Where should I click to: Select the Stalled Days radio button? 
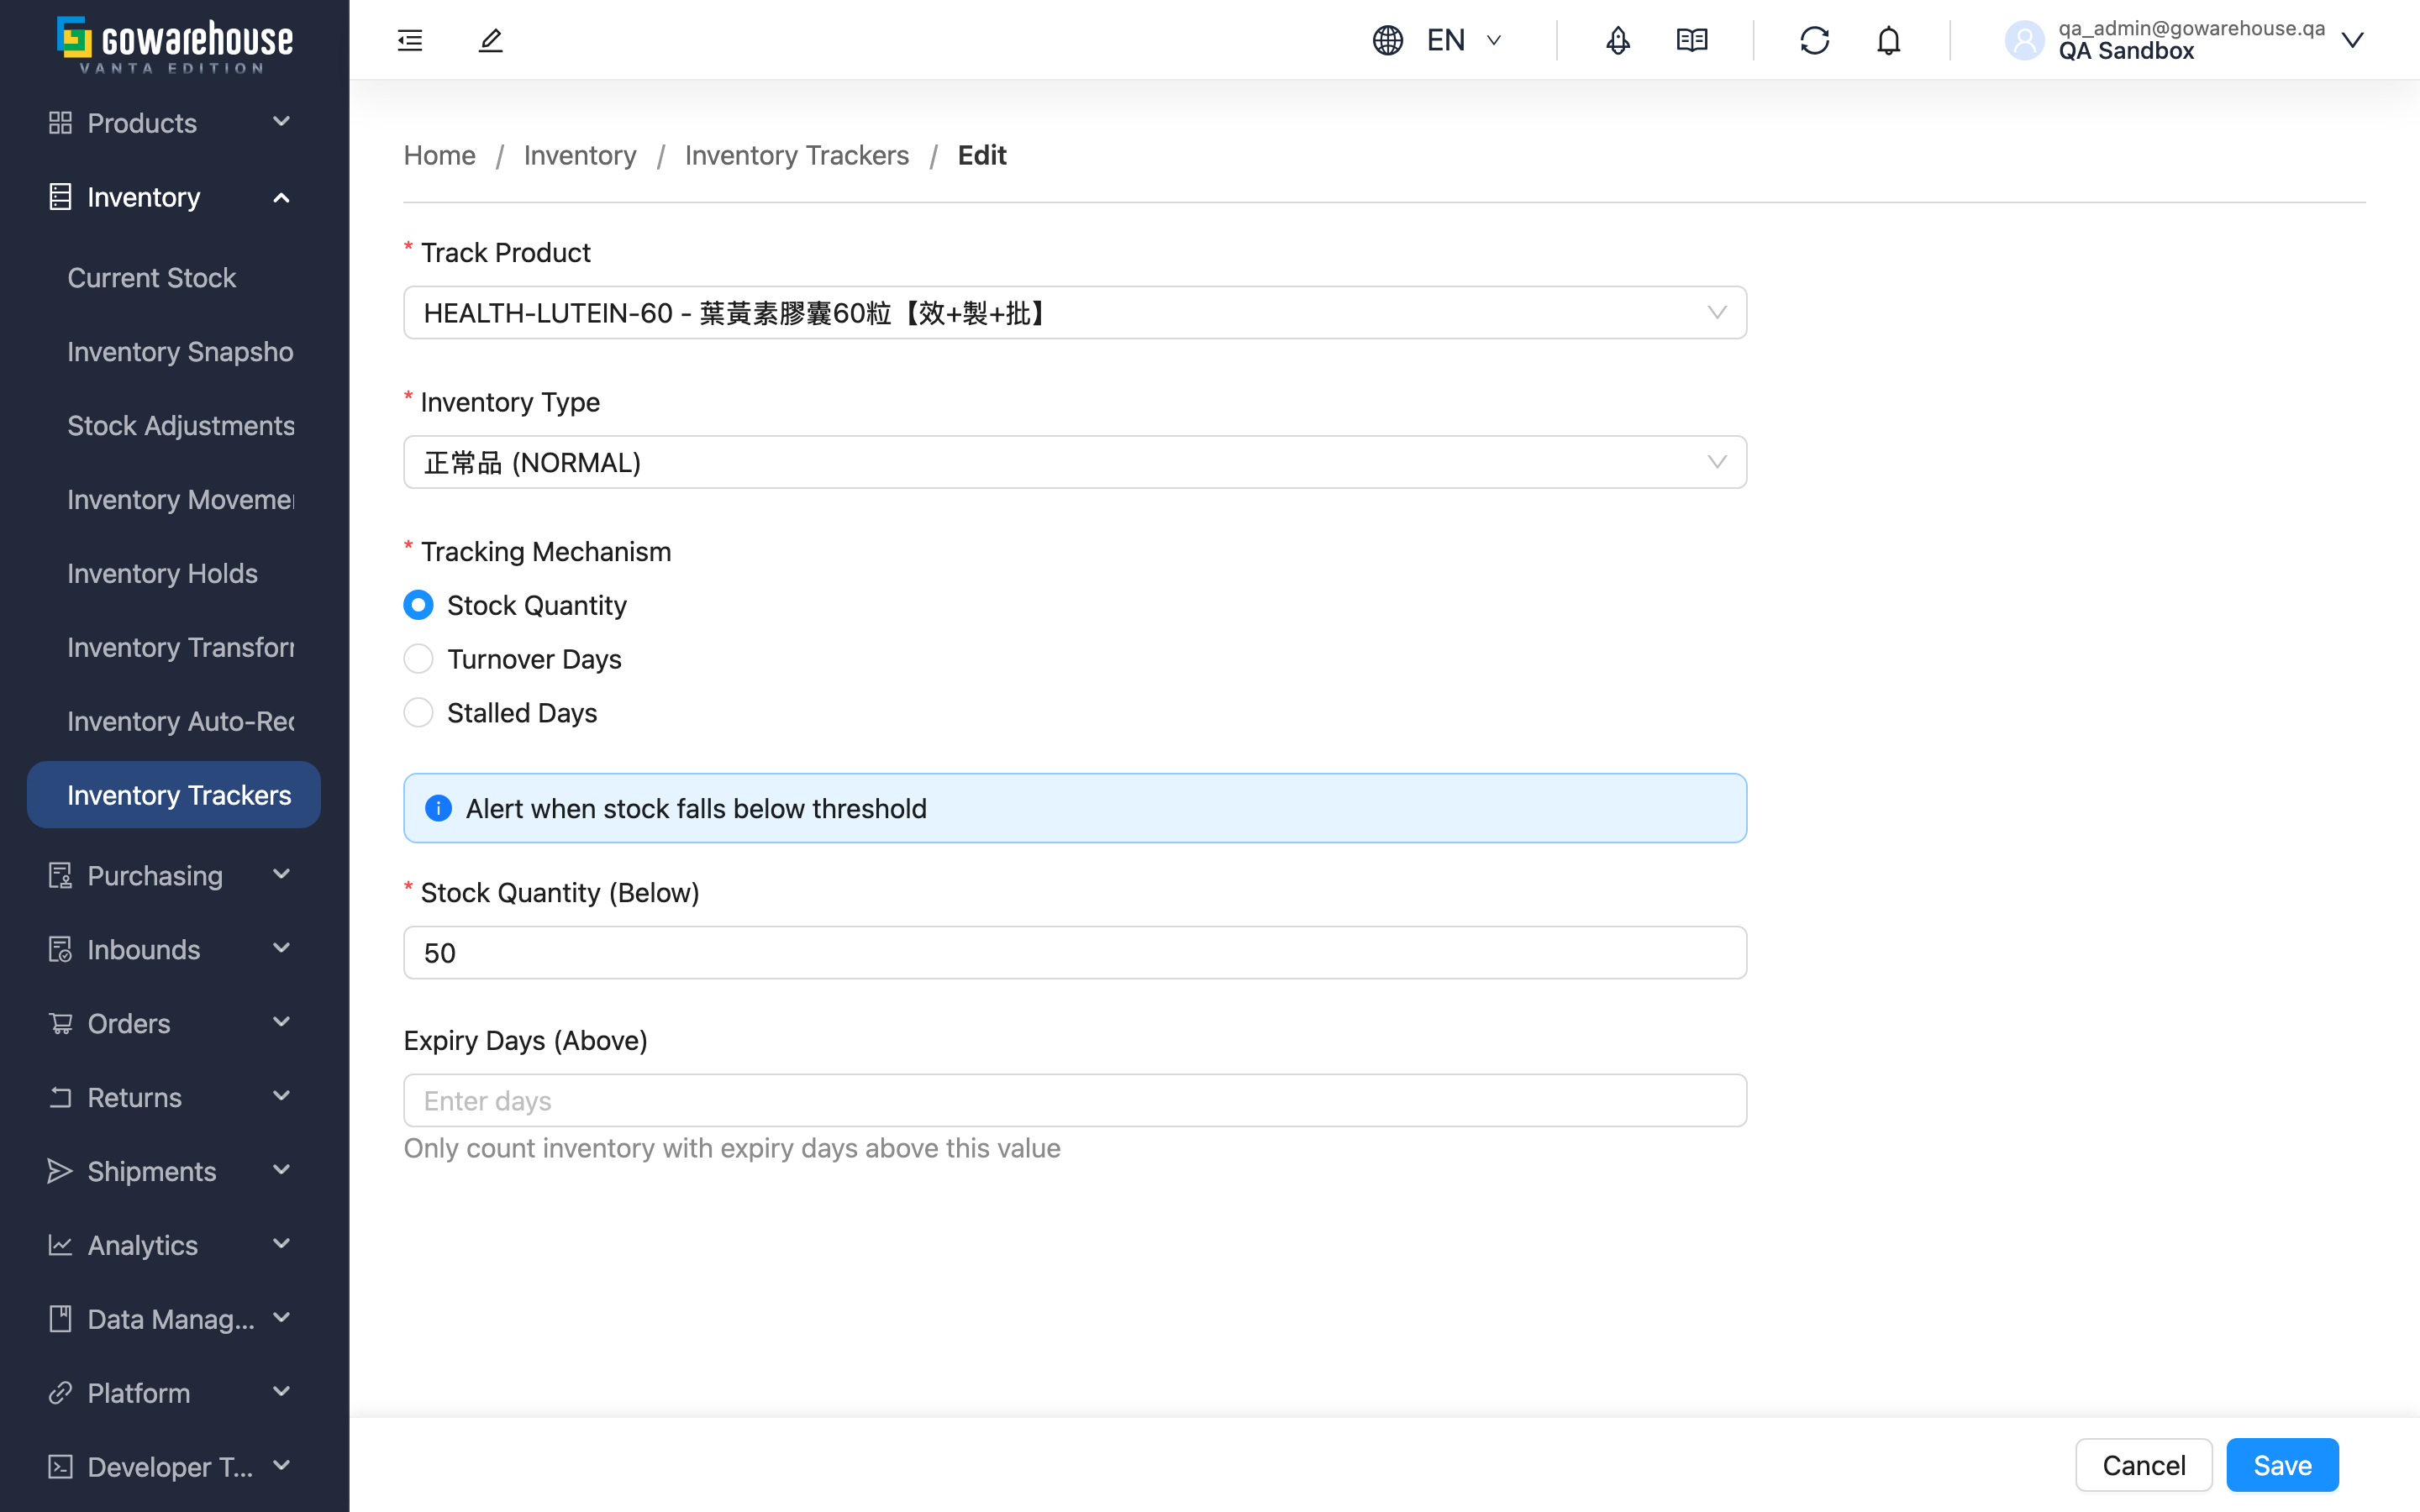(x=418, y=713)
